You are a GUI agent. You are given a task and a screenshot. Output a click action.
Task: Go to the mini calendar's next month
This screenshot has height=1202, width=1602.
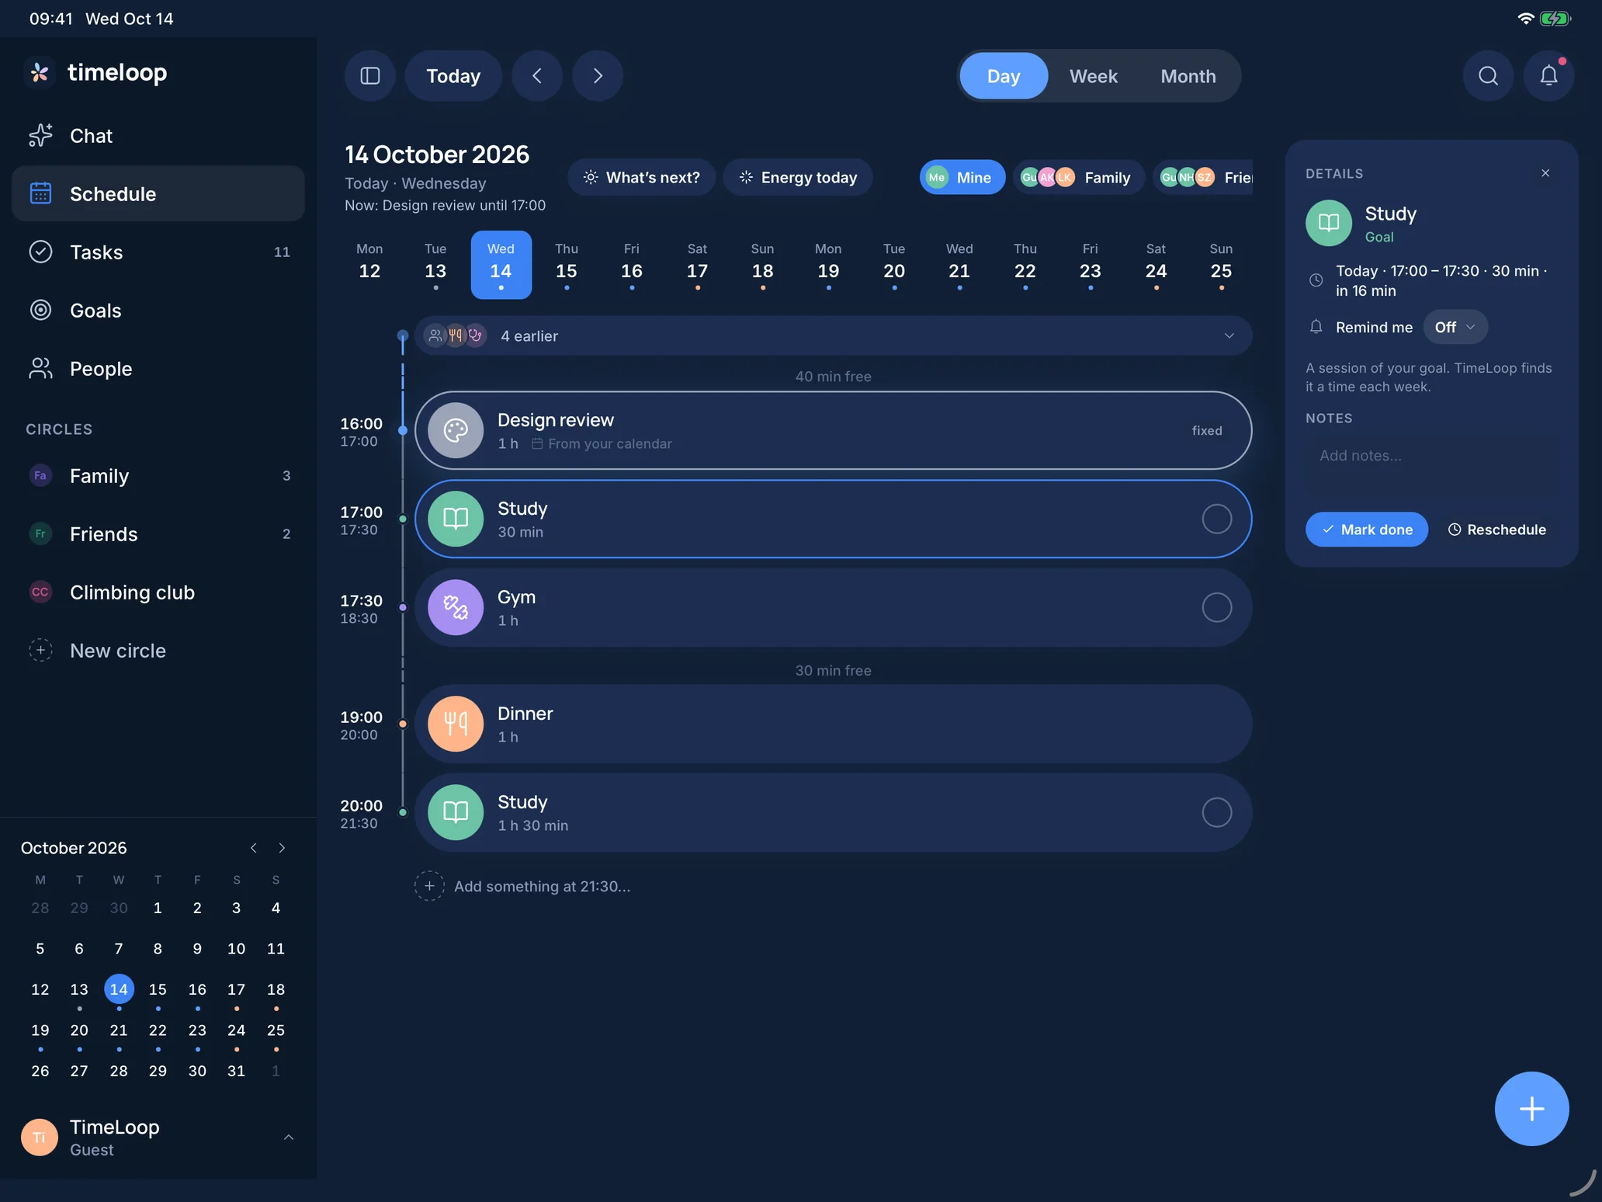(x=282, y=848)
